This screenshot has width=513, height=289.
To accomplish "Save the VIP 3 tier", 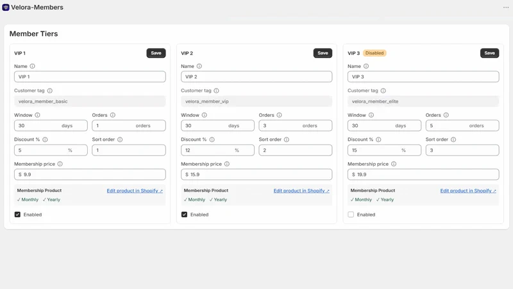I will [x=489, y=53].
